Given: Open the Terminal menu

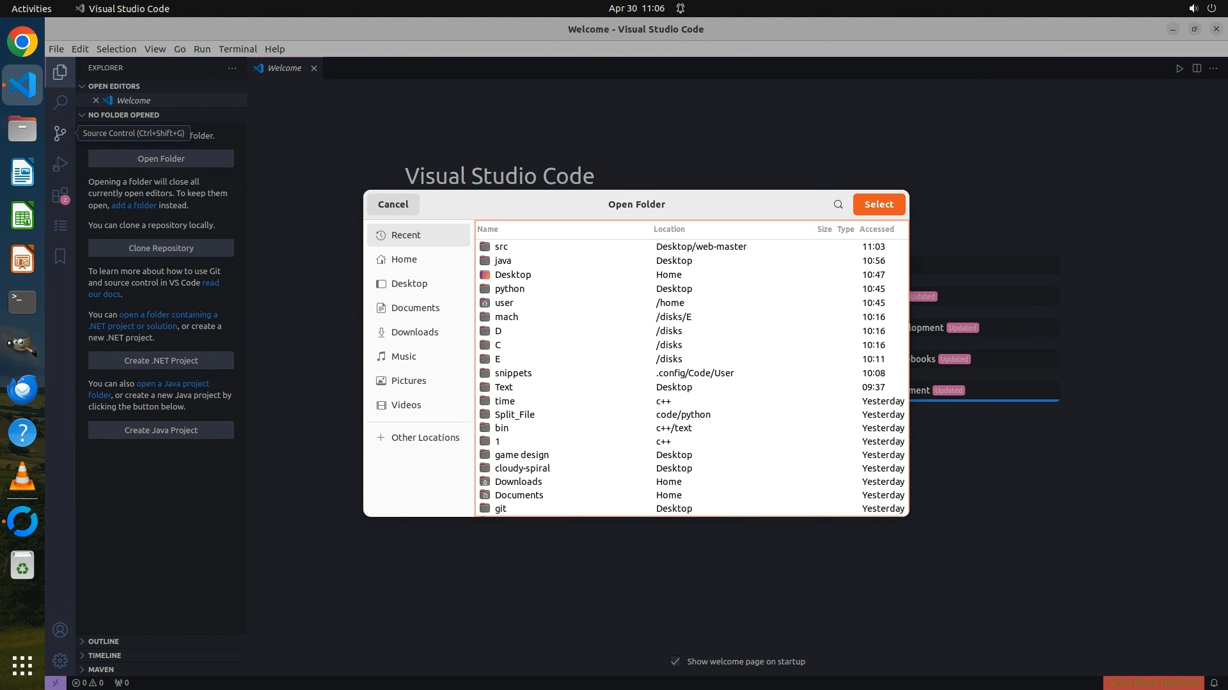Looking at the screenshot, I should point(237,49).
